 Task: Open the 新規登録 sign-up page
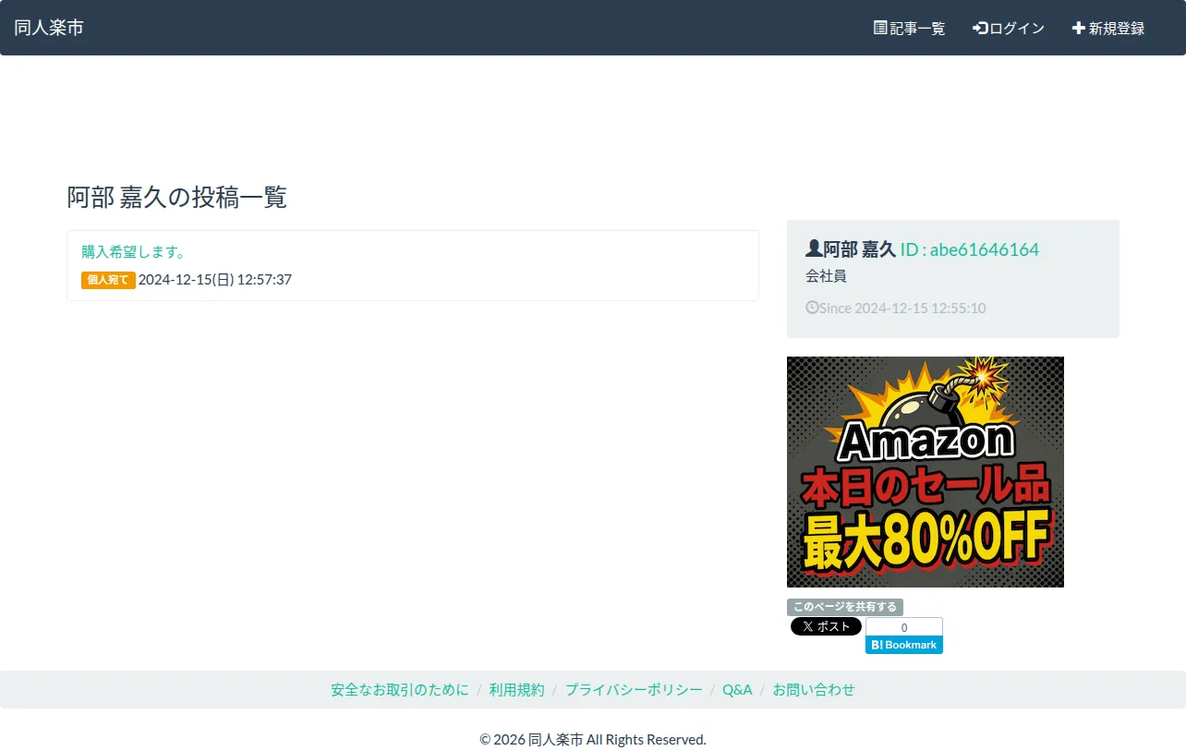(1107, 29)
